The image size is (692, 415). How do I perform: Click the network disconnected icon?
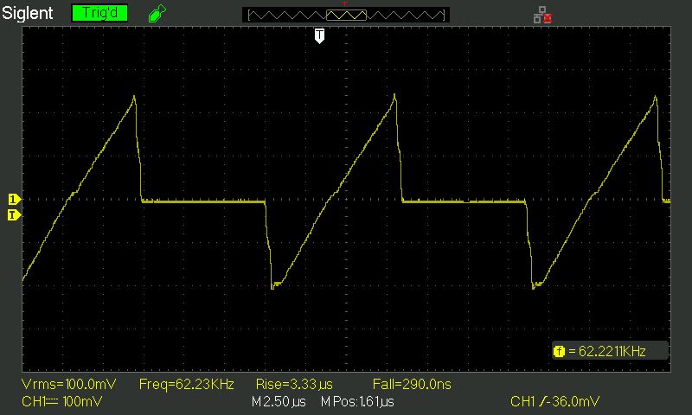point(543,15)
